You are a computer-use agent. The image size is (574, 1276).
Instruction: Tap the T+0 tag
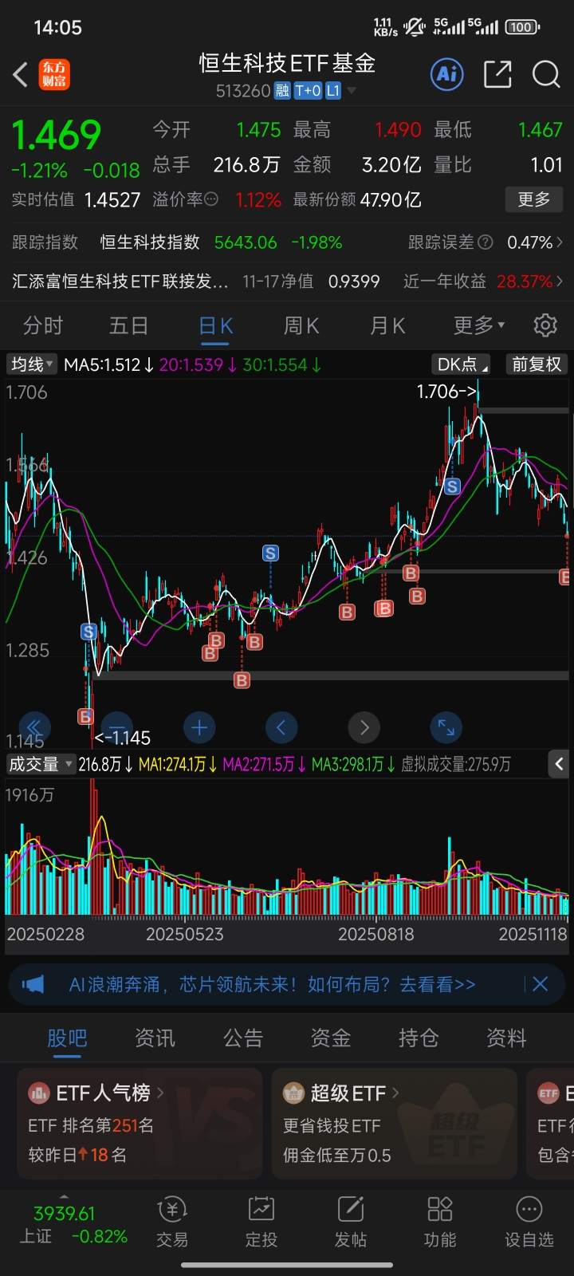308,91
